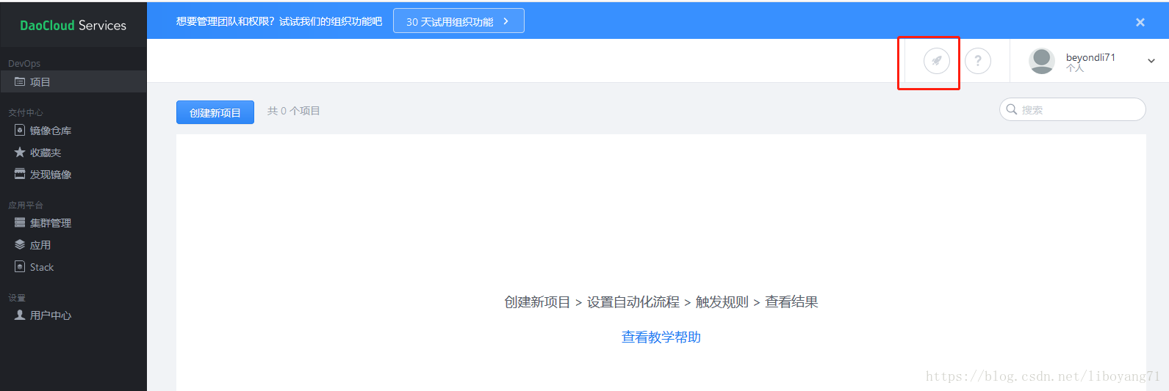Click the 应用平台 section header
Image resolution: width=1169 pixels, height=391 pixels.
(26, 205)
